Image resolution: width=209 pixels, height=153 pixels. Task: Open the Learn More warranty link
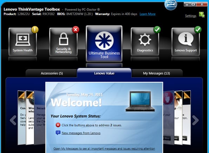148,14
